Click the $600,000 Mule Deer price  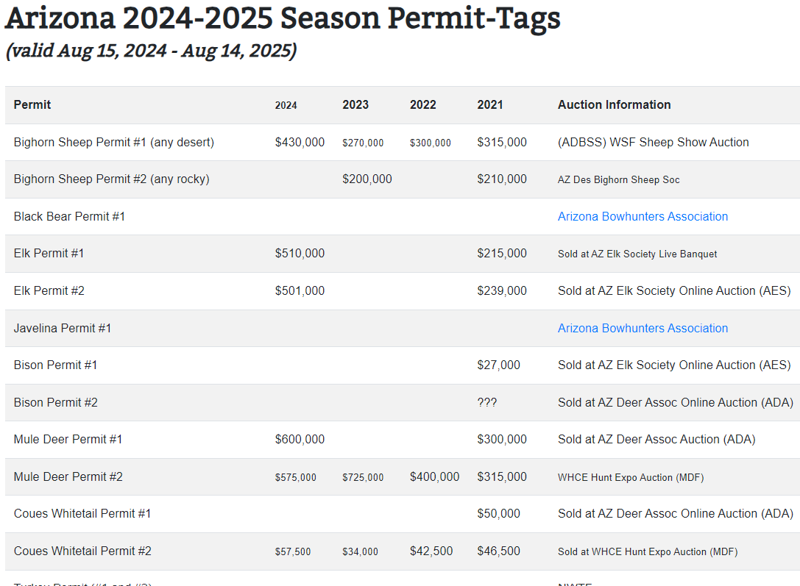(x=300, y=439)
